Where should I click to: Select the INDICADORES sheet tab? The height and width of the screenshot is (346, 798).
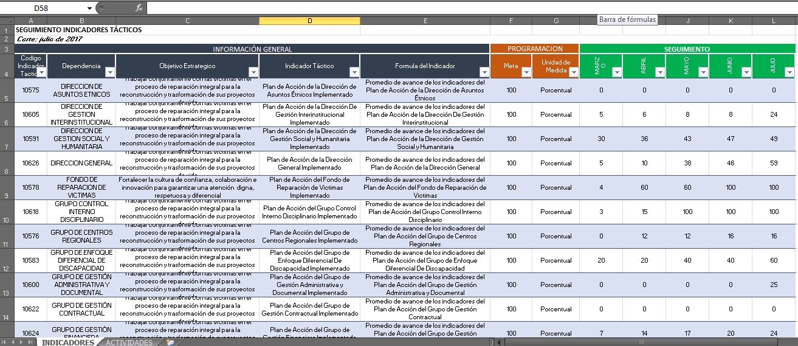pos(68,342)
